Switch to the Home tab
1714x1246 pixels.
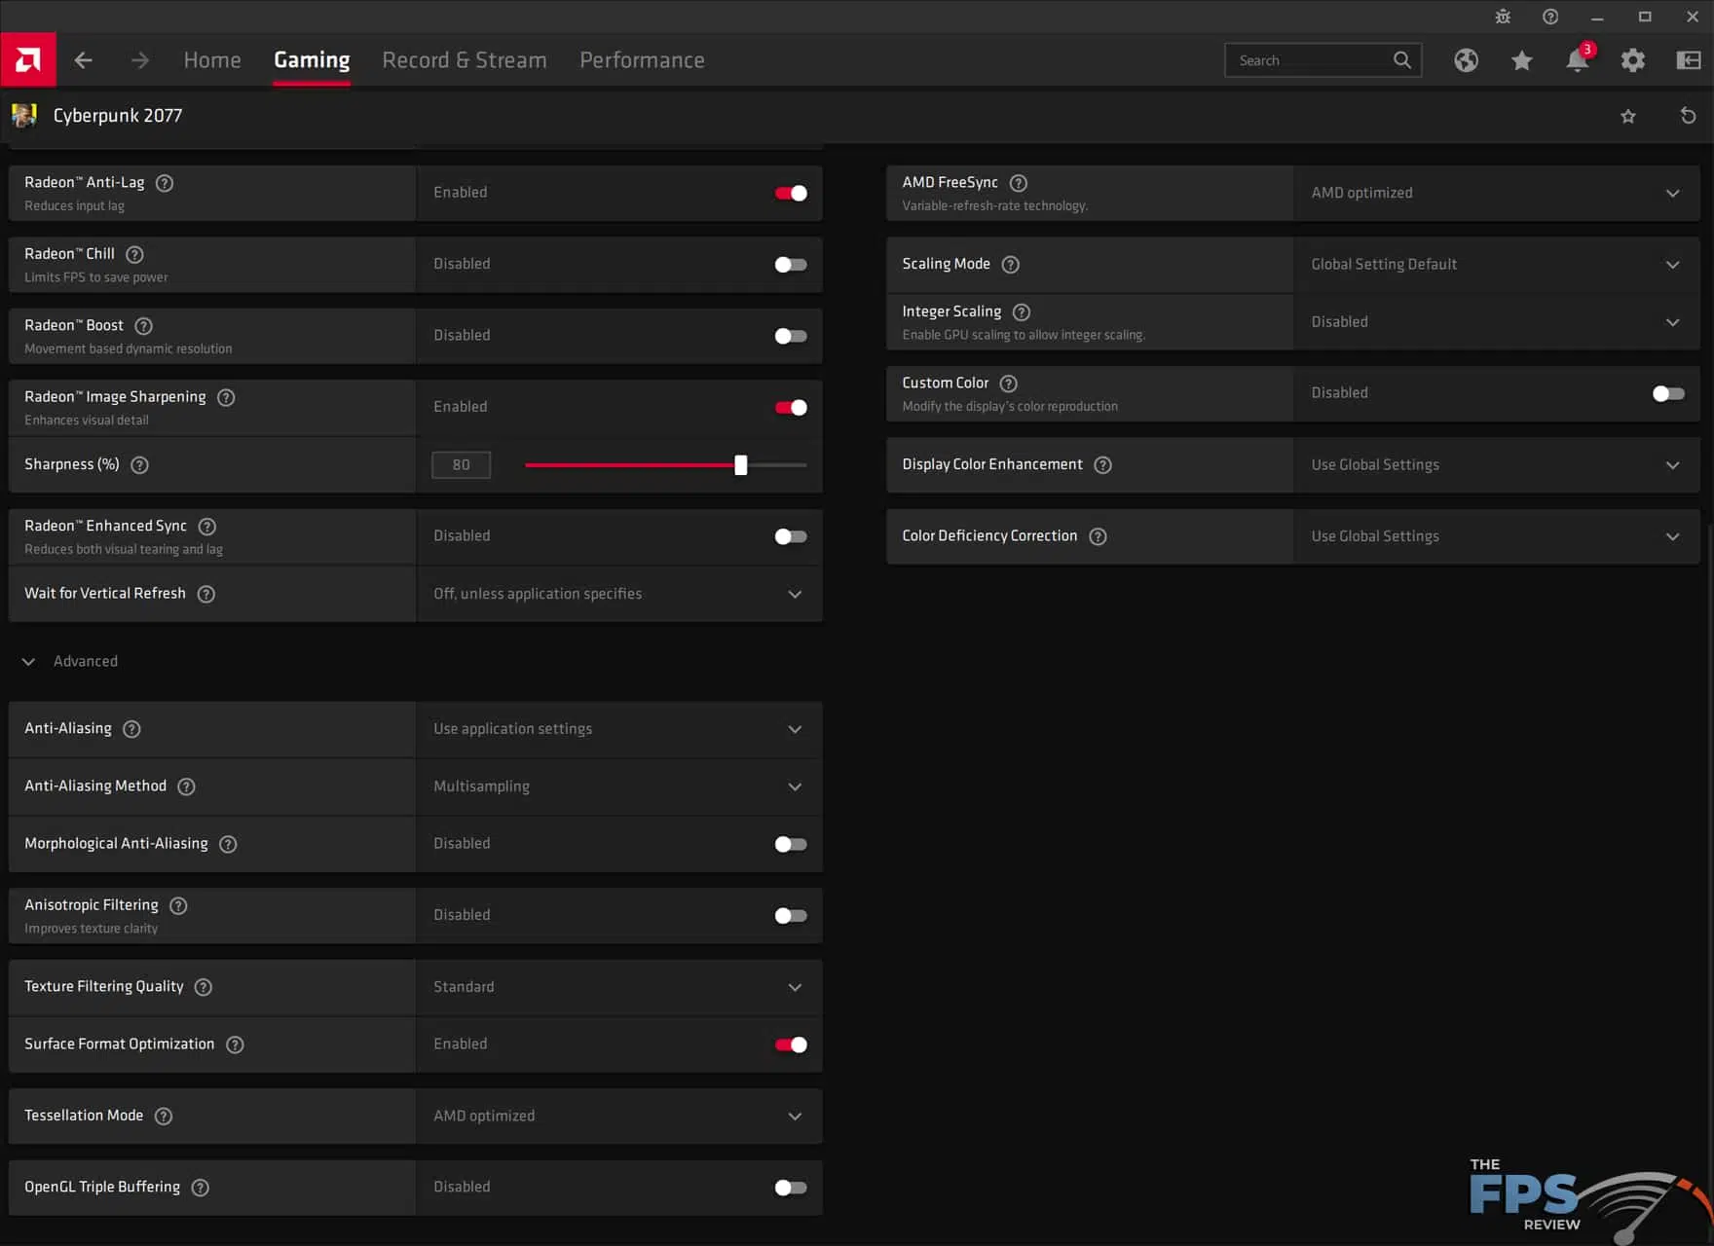pyautogui.click(x=212, y=60)
